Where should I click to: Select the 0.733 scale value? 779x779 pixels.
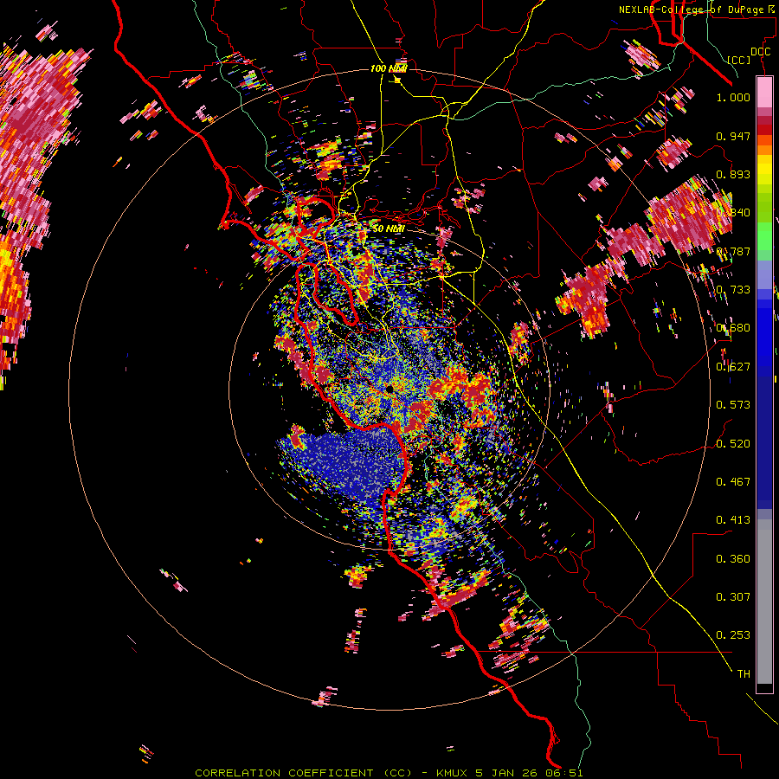(733, 290)
